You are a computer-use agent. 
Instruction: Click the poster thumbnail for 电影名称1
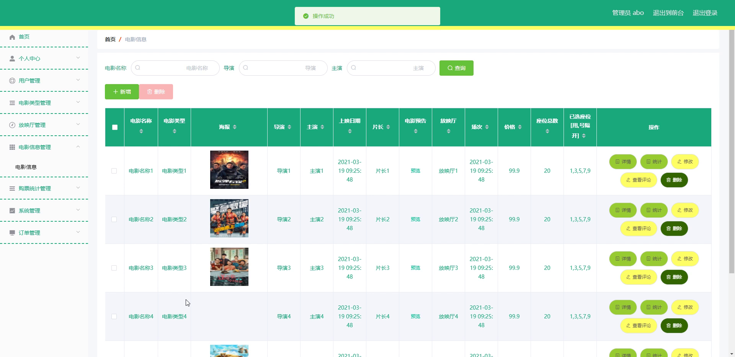229,170
